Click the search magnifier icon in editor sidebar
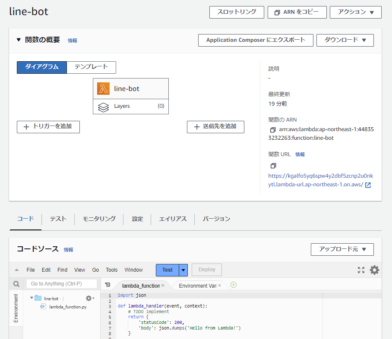 tap(16, 284)
